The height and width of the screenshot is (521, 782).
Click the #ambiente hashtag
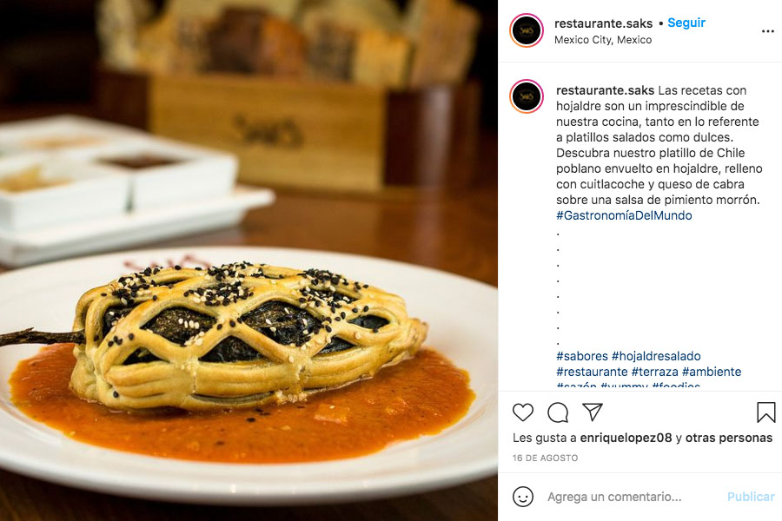coord(712,372)
